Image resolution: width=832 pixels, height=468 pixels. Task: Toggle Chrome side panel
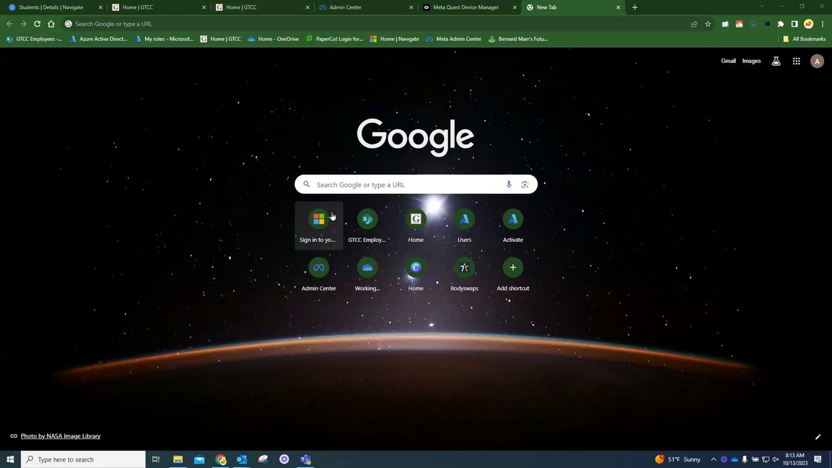point(794,24)
